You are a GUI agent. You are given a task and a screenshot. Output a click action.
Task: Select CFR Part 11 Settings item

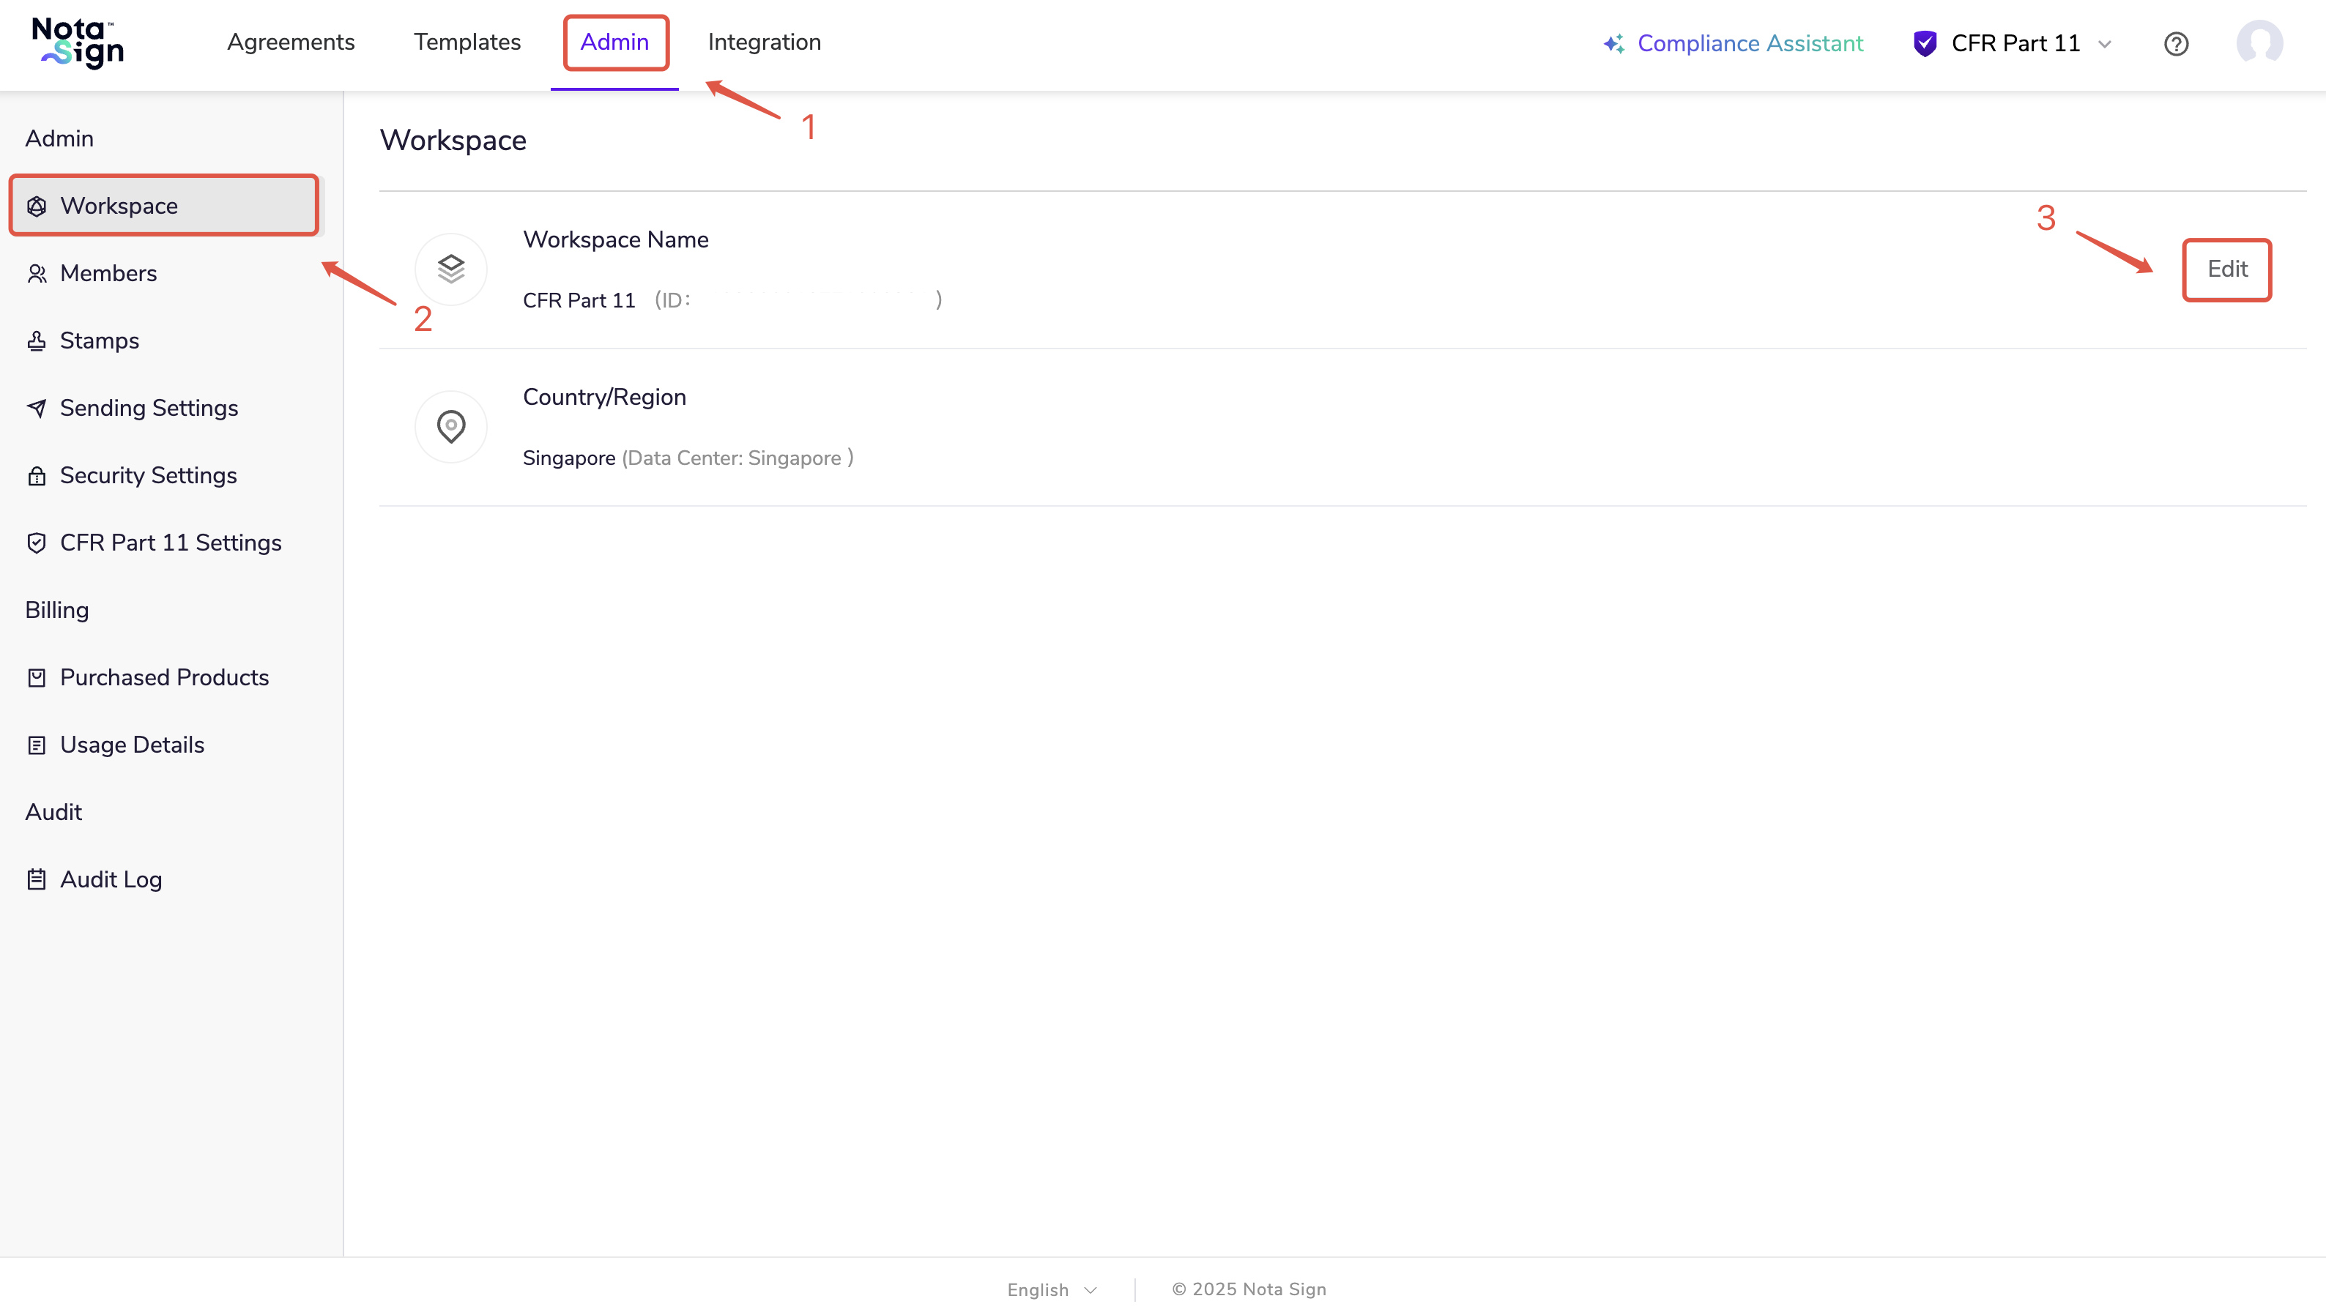[x=171, y=543]
